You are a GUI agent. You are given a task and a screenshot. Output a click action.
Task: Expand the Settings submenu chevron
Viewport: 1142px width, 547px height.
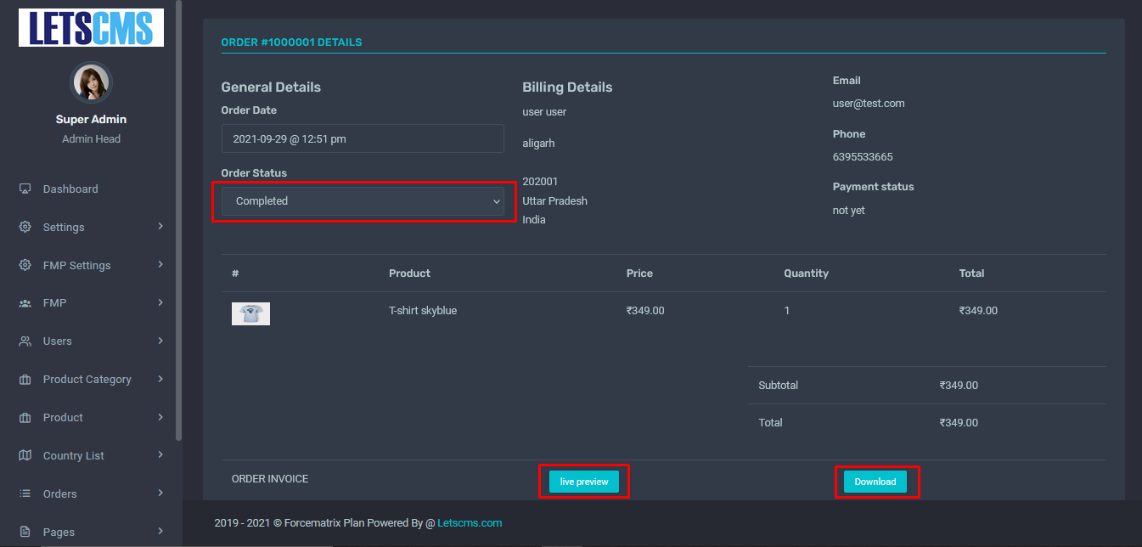[x=160, y=227]
